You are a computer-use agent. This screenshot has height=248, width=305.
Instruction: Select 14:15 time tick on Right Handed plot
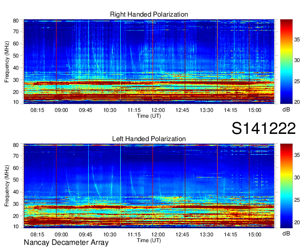point(231,110)
